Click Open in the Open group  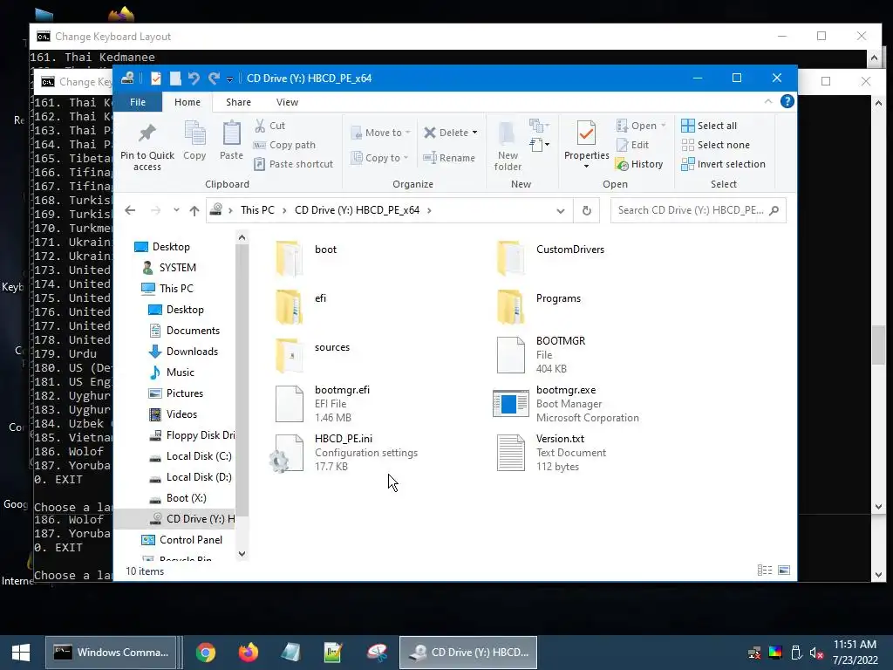[640, 126]
